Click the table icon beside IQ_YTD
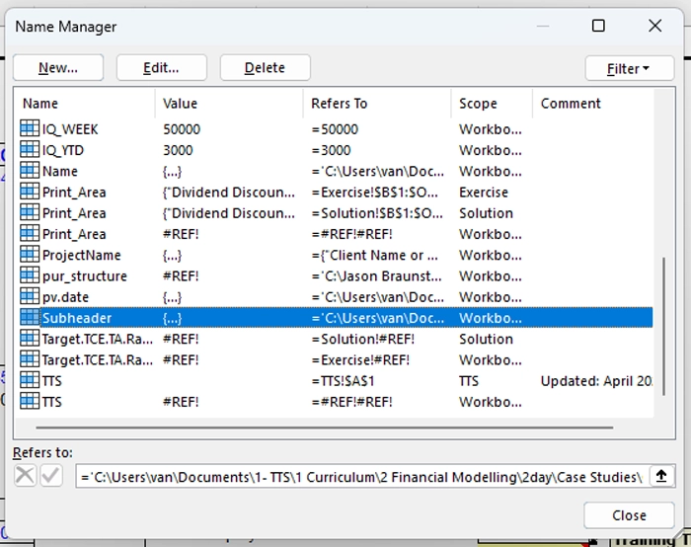This screenshot has height=547, width=691. pyautogui.click(x=30, y=149)
